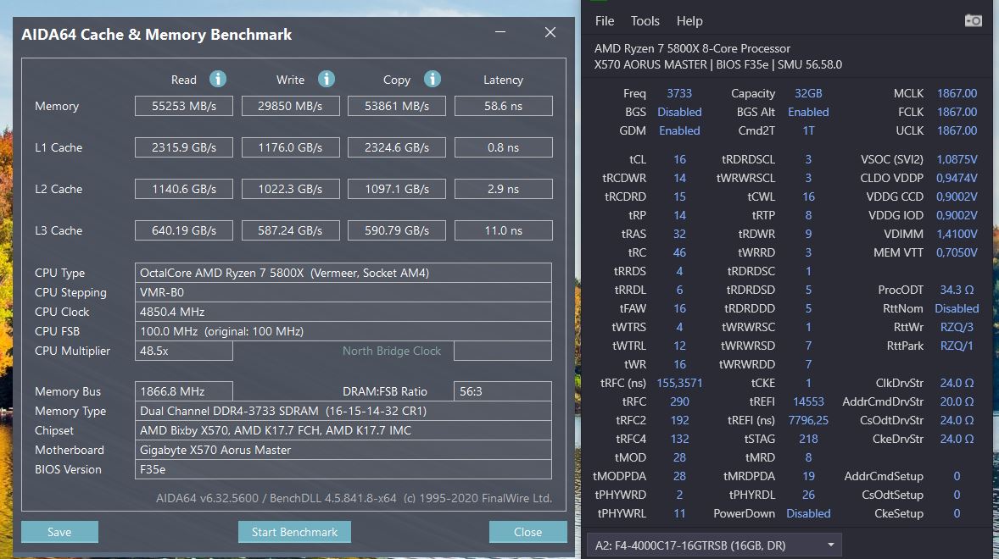This screenshot has width=999, height=559.
Task: Select L2 Cache latency 2.9 ns field
Action: click(504, 189)
